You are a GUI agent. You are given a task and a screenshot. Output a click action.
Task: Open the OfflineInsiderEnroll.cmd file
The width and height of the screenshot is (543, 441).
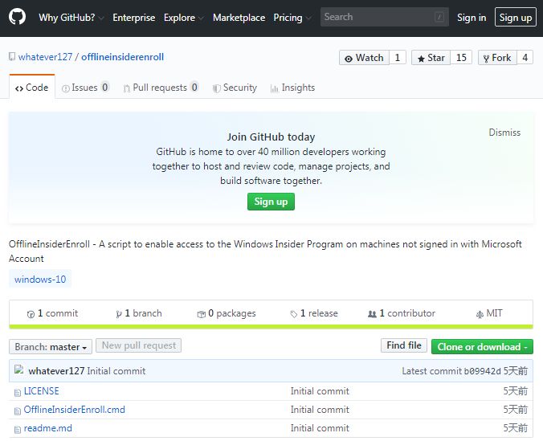tap(75, 410)
